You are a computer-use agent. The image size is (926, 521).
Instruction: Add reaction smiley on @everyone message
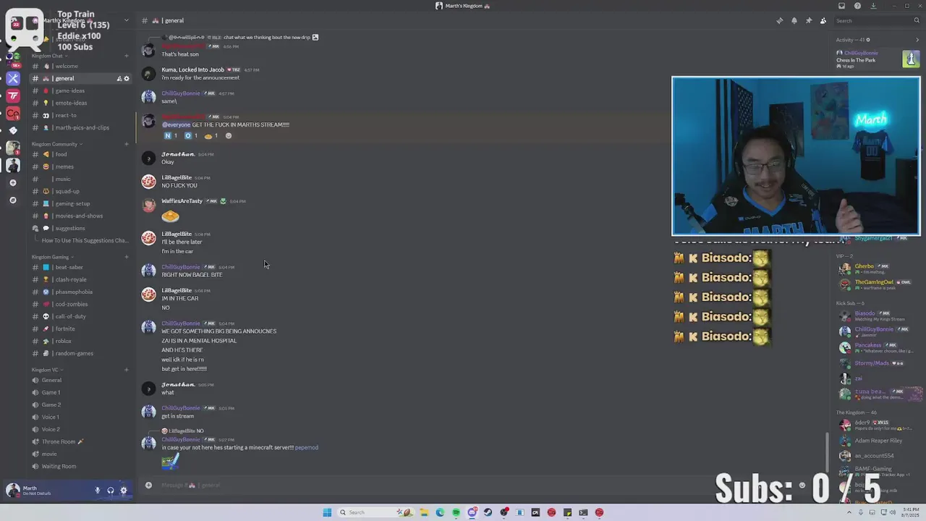click(229, 135)
